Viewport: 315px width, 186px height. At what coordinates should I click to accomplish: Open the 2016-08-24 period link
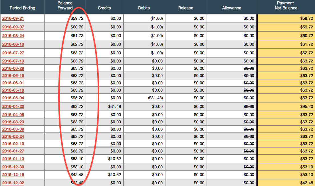(13, 36)
